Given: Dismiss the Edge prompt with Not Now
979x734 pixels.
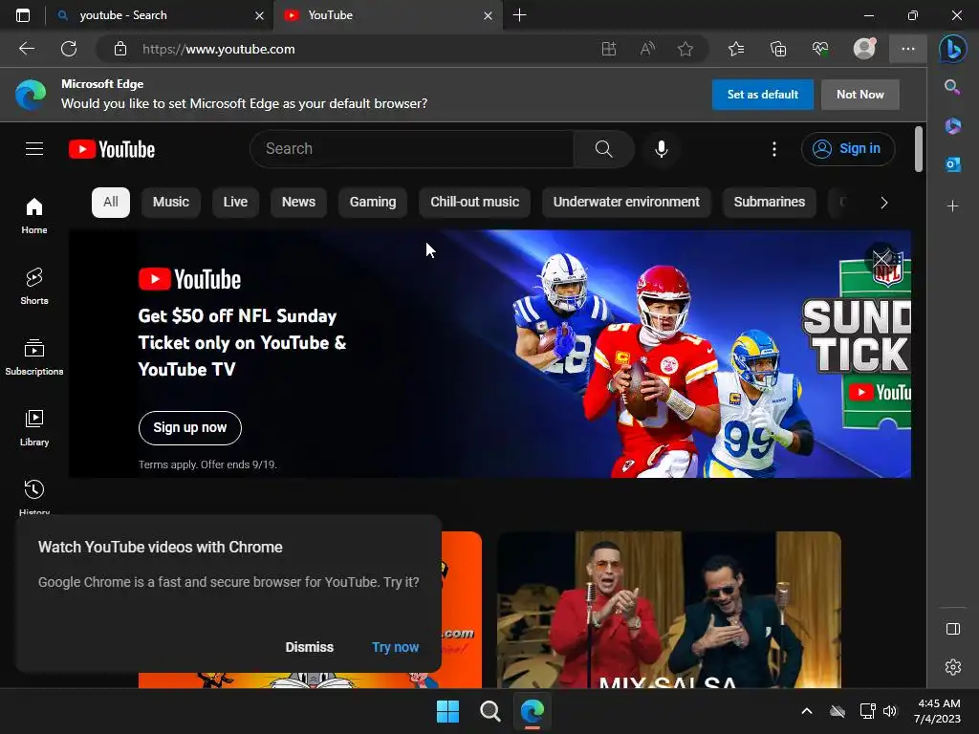Looking at the screenshot, I should click(860, 95).
